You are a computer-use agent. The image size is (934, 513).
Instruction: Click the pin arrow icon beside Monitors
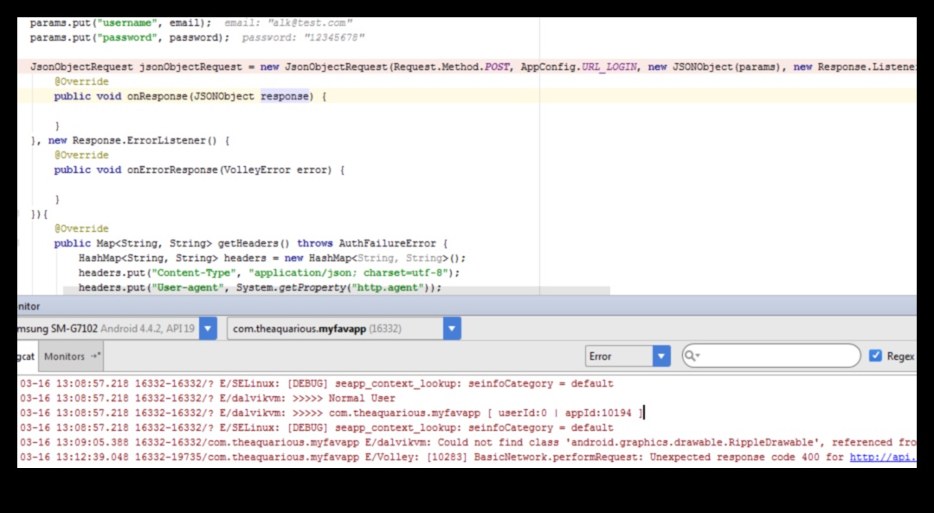(95, 356)
